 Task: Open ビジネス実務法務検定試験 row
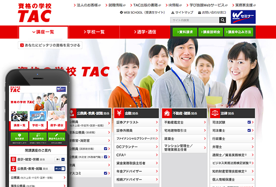click(233, 163)
